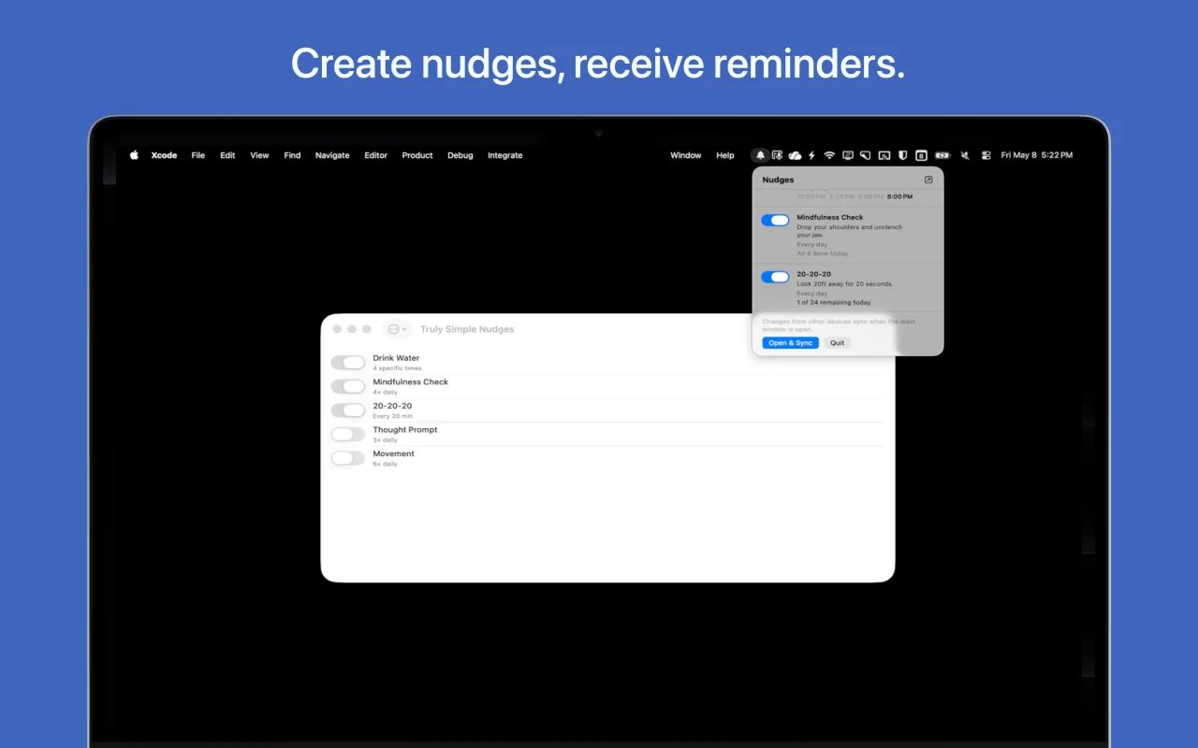Open the expand-window icon in Nudges popover header
This screenshot has height=748, width=1198.
click(x=928, y=180)
